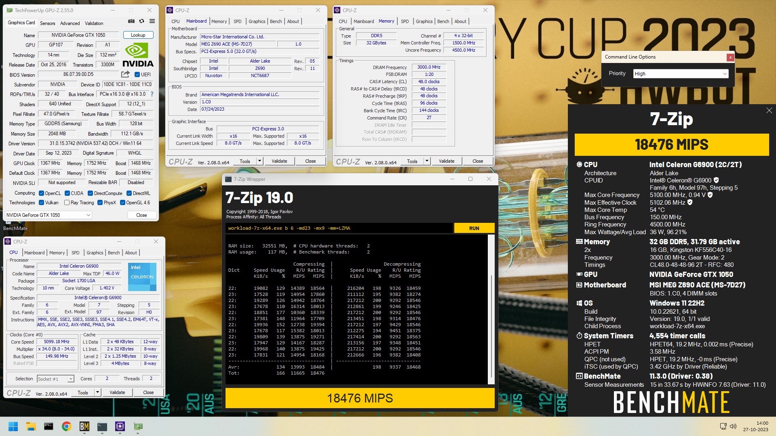Enable the Ray Tracing checkbox
Screen dimensions: 776x436
[67, 203]
